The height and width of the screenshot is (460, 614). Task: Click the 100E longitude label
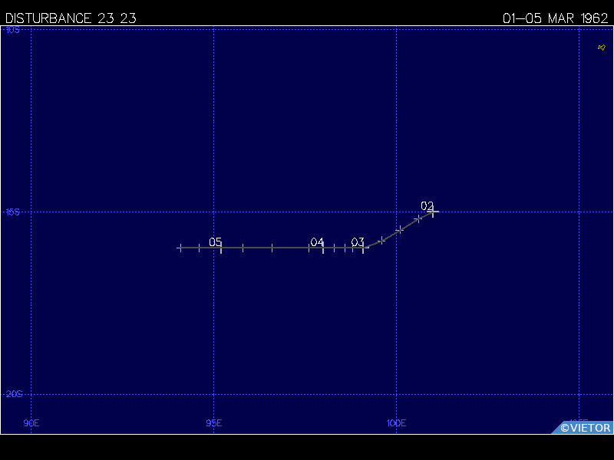point(396,422)
